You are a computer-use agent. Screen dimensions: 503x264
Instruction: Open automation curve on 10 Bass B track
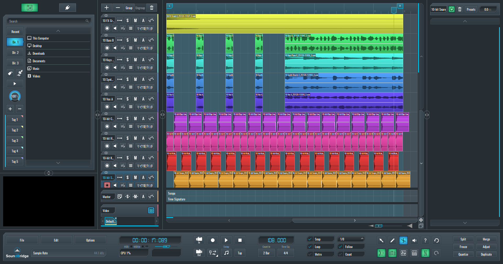click(151, 40)
